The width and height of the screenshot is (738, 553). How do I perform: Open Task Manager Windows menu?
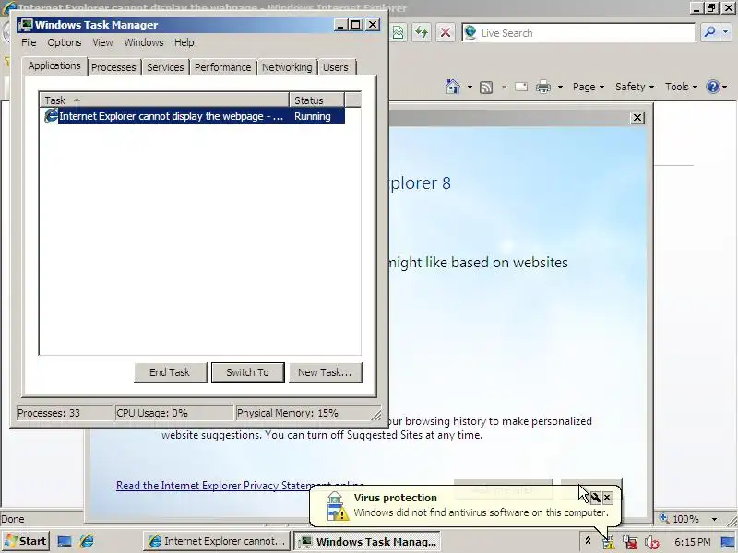pos(144,42)
